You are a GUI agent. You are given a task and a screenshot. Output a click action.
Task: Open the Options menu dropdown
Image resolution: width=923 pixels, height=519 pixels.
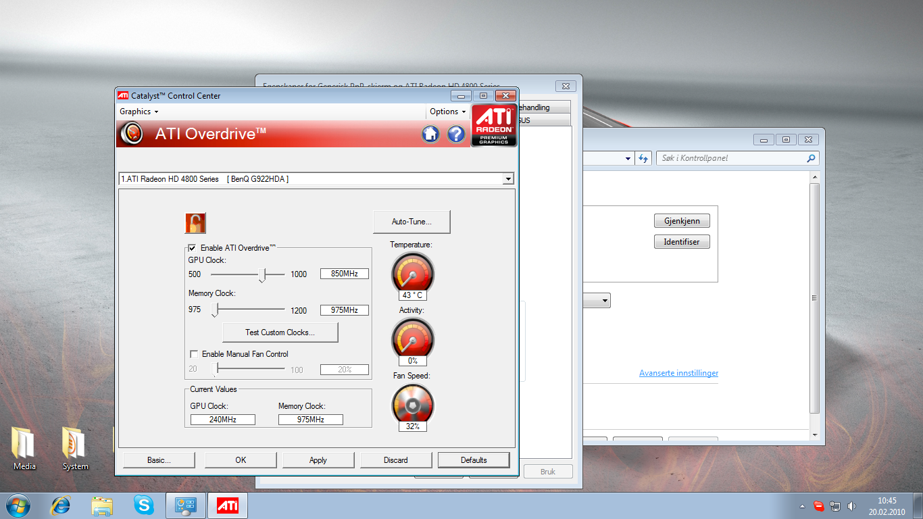(448, 112)
